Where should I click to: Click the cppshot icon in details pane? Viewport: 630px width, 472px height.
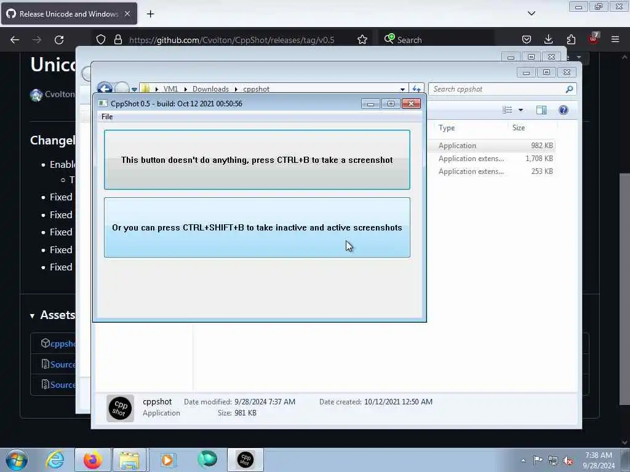coord(120,408)
